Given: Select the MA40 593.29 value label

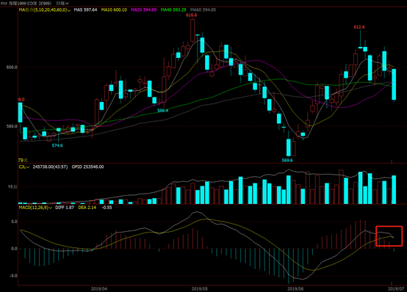Looking at the screenshot, I should coord(173,10).
